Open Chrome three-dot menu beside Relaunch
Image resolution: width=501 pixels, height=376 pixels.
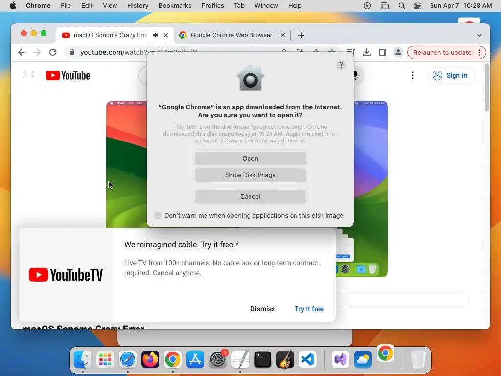click(x=479, y=52)
